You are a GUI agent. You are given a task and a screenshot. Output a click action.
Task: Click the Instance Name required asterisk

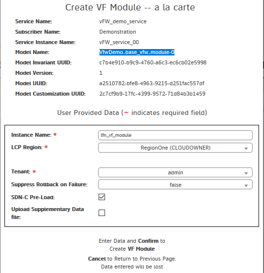click(x=55, y=135)
